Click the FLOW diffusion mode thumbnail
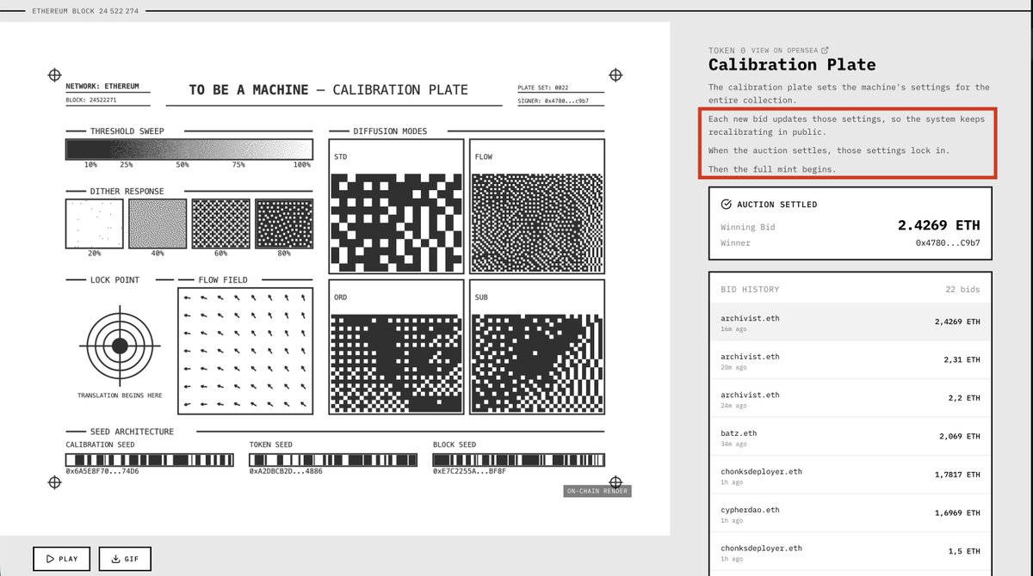This screenshot has width=1033, height=576. [x=538, y=207]
